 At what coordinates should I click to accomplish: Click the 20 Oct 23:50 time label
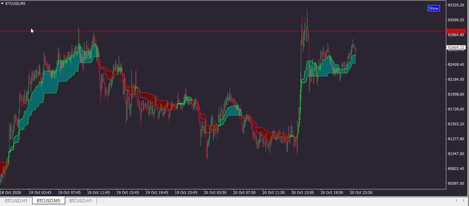361,192
